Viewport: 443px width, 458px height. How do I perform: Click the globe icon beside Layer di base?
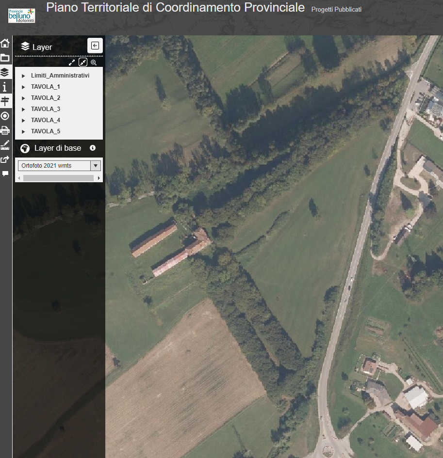point(25,148)
